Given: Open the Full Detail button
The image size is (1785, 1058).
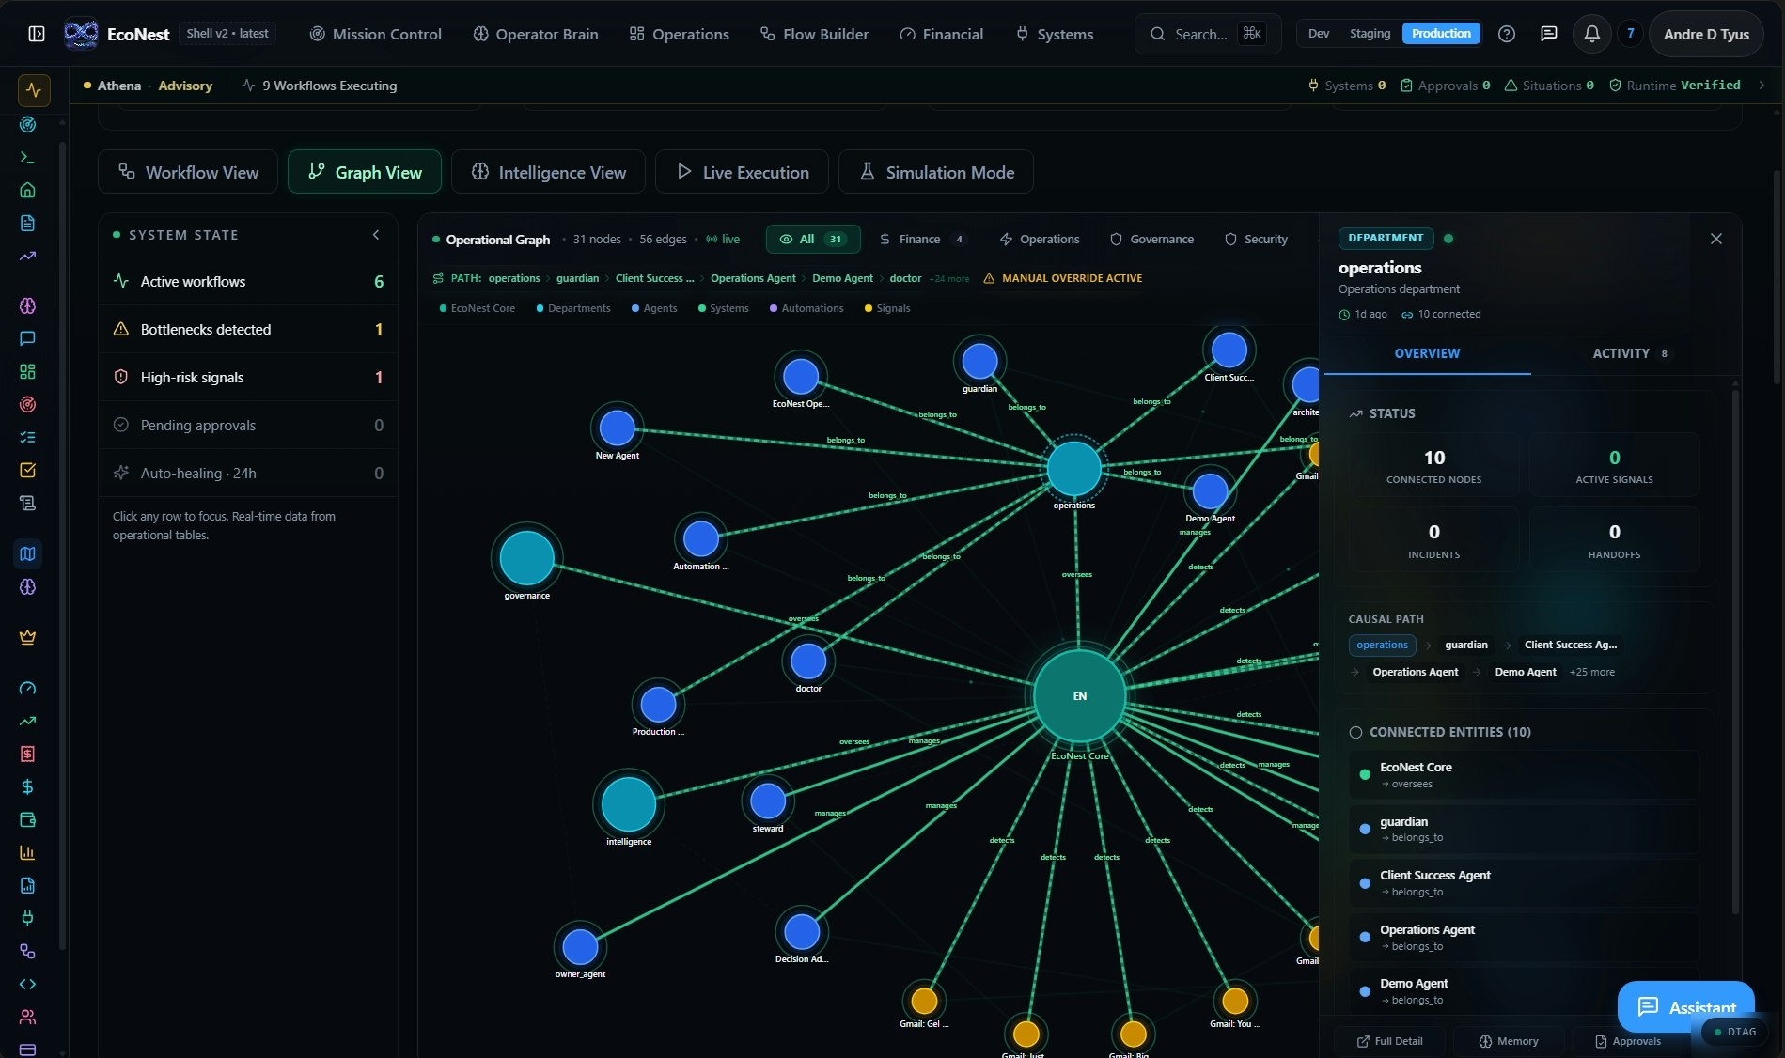Looking at the screenshot, I should 1389,1041.
